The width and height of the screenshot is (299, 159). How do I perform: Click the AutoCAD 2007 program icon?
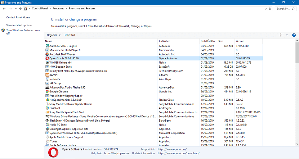coord(47,46)
